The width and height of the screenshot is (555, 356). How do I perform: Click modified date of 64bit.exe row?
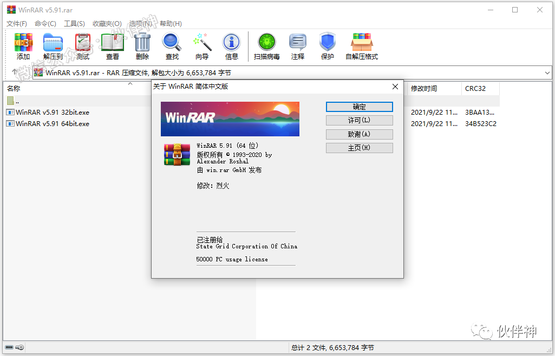[x=434, y=124]
